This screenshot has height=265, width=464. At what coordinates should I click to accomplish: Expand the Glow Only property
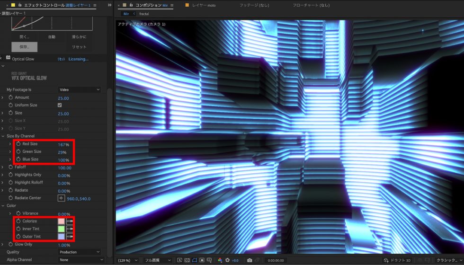[2, 245]
